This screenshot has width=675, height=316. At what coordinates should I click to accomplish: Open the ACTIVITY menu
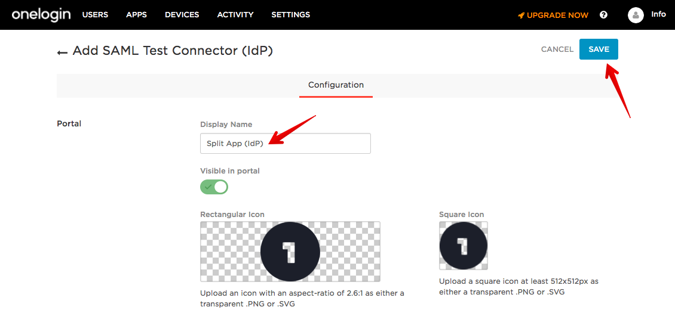tap(235, 15)
